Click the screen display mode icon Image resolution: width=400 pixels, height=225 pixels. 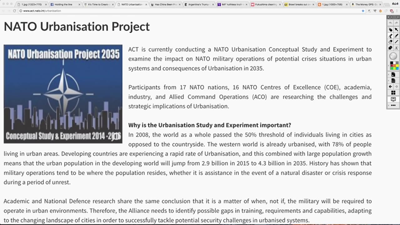(x=393, y=99)
